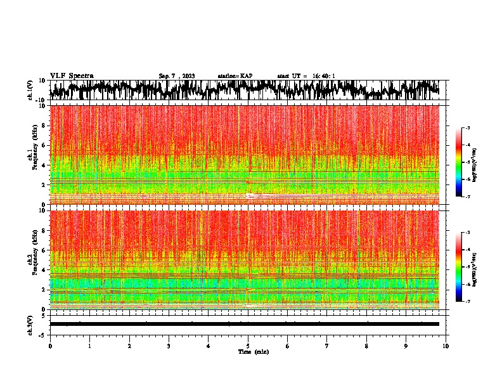Image resolution: width=502 pixels, height=388 pixels.
Task: Click the "-7" label on ch.1 color bar
Action: (467, 197)
